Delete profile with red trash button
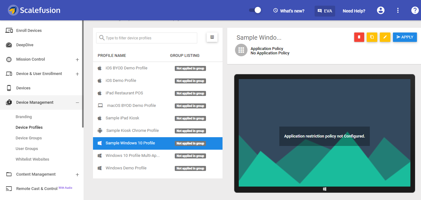This screenshot has height=200, width=421. [x=359, y=37]
